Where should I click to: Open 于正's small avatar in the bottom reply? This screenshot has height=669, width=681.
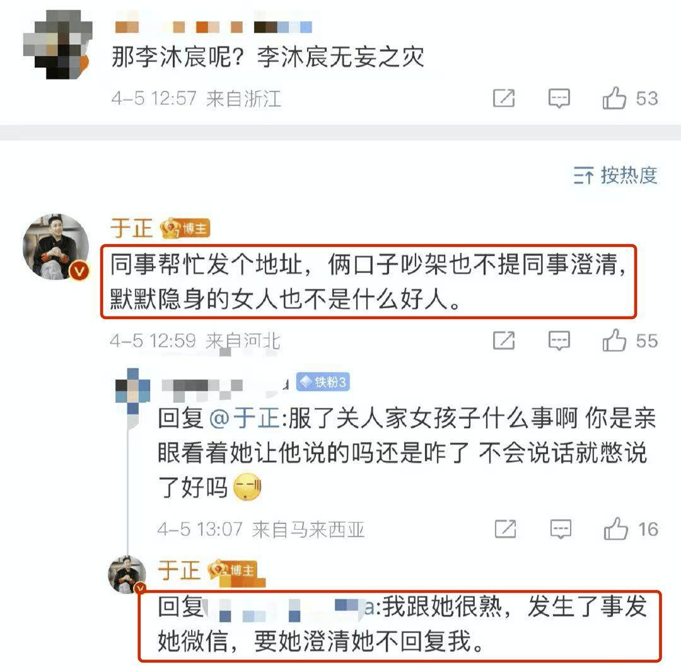[x=127, y=574]
